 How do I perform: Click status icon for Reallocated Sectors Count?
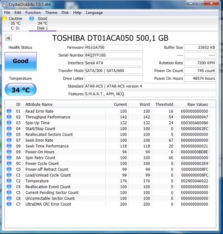(9, 134)
